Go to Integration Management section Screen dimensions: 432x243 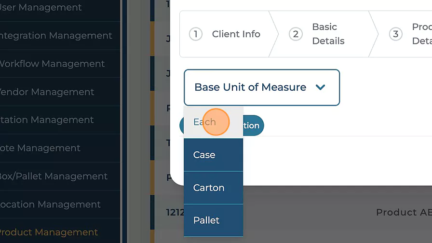click(55, 36)
